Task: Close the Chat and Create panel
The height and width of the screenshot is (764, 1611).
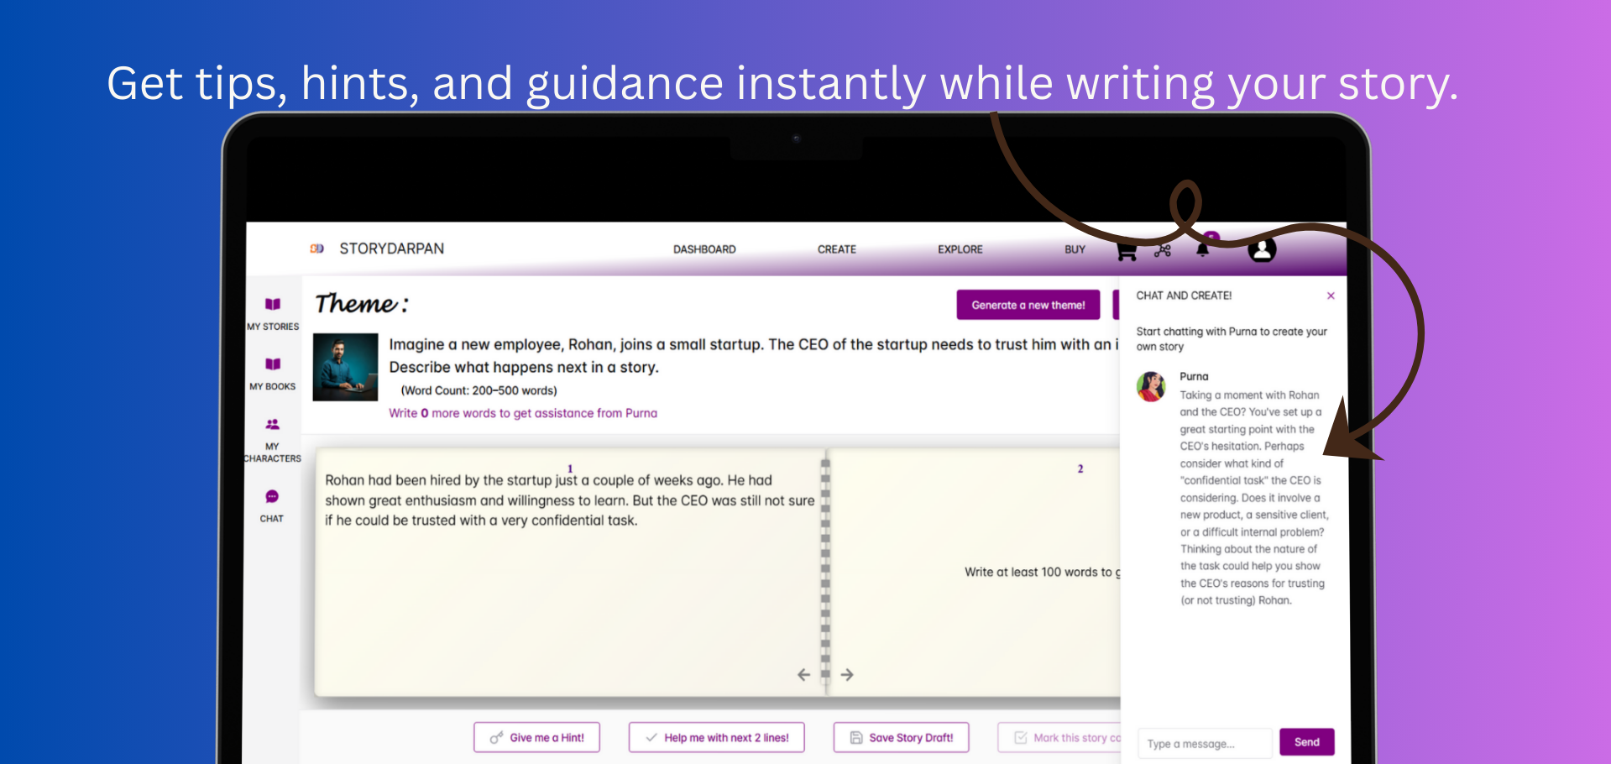Action: (1331, 296)
